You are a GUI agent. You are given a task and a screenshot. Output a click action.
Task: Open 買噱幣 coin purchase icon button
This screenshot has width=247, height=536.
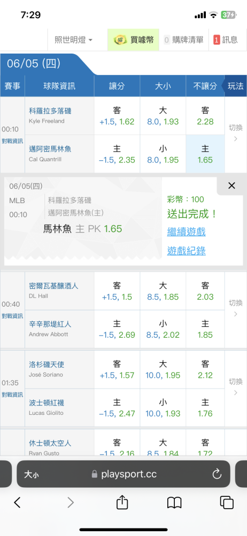(134, 40)
